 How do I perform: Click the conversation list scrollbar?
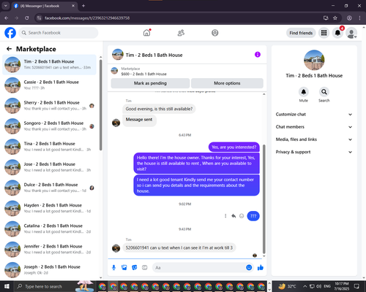[x=100, y=104]
